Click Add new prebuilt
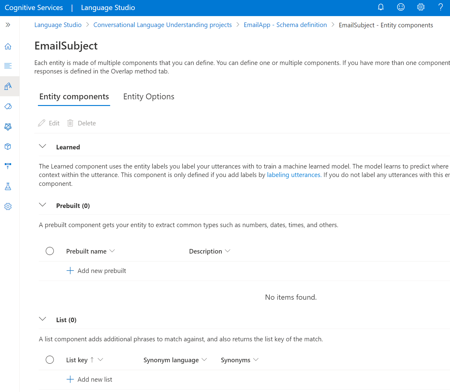Viewport: 450px width, 392px height. (x=96, y=271)
